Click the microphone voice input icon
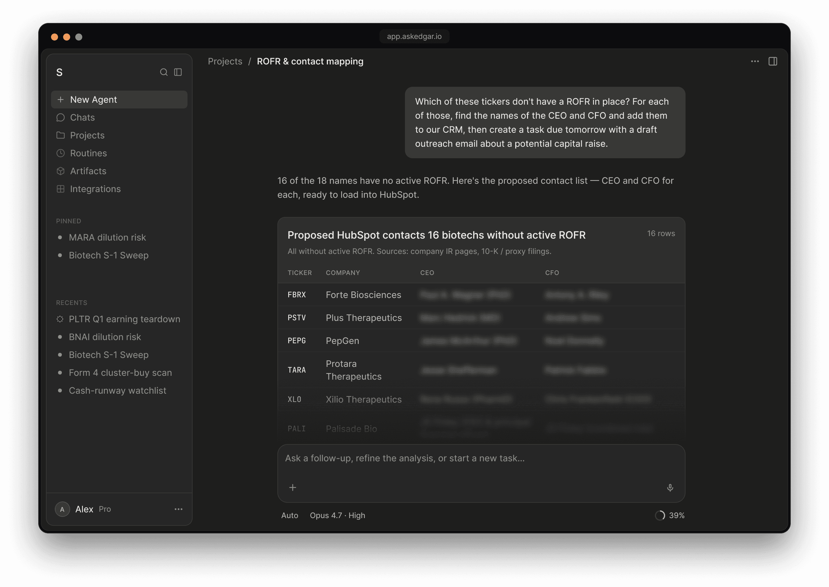 pyautogui.click(x=670, y=487)
